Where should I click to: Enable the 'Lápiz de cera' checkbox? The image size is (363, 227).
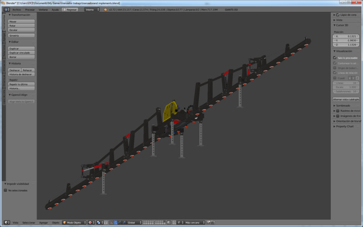tap(338, 15)
